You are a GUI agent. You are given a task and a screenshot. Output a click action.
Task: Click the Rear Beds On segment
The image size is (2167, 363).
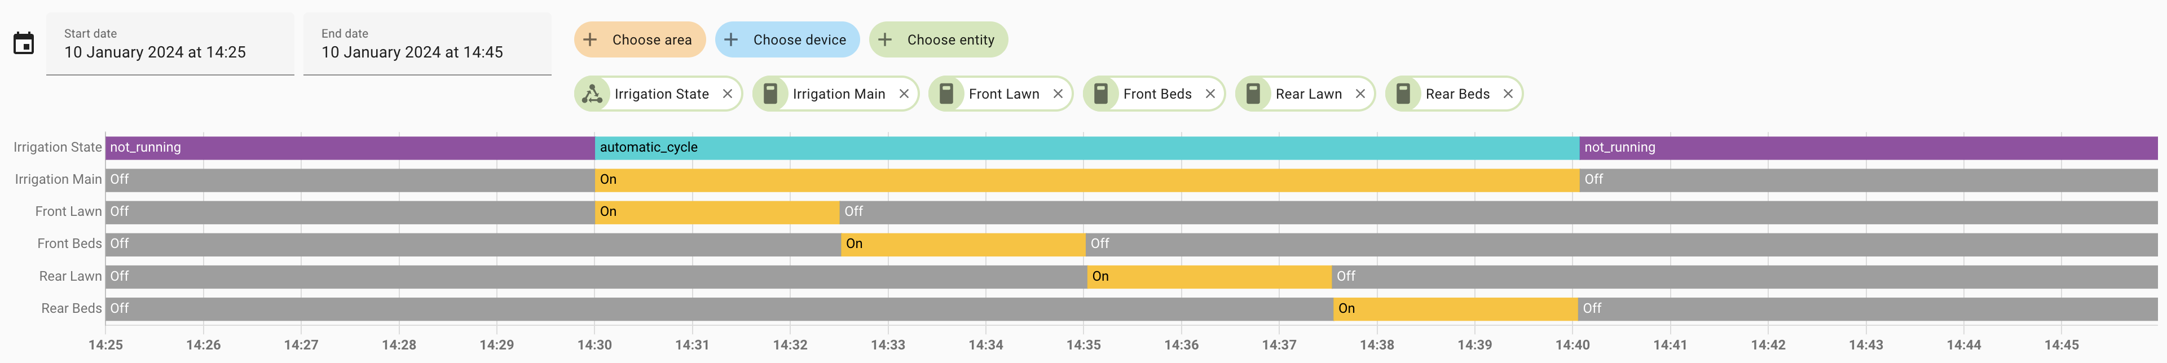coord(1455,308)
